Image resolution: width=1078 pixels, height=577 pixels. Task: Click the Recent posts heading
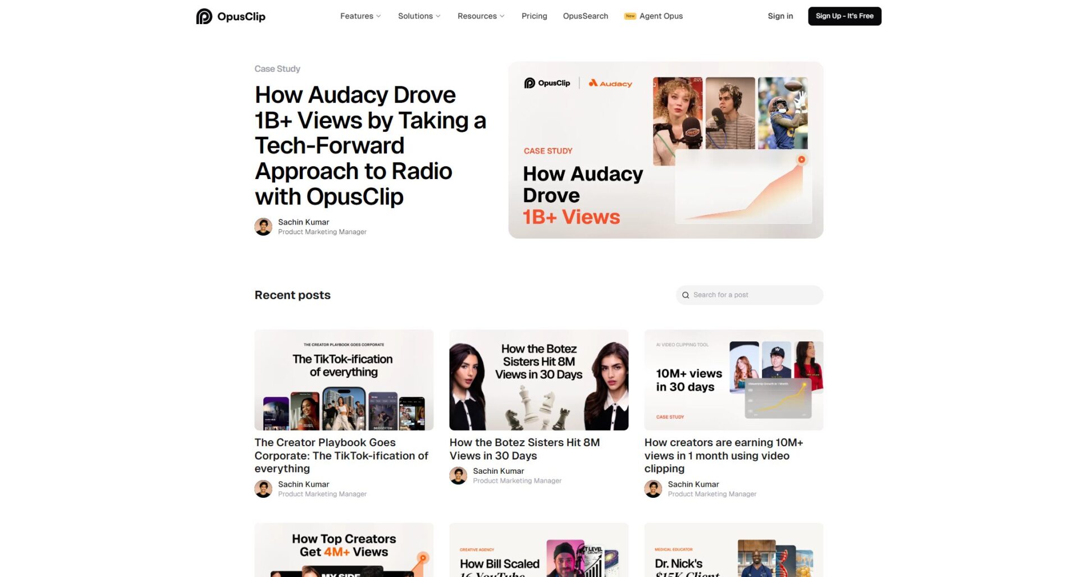(x=293, y=295)
